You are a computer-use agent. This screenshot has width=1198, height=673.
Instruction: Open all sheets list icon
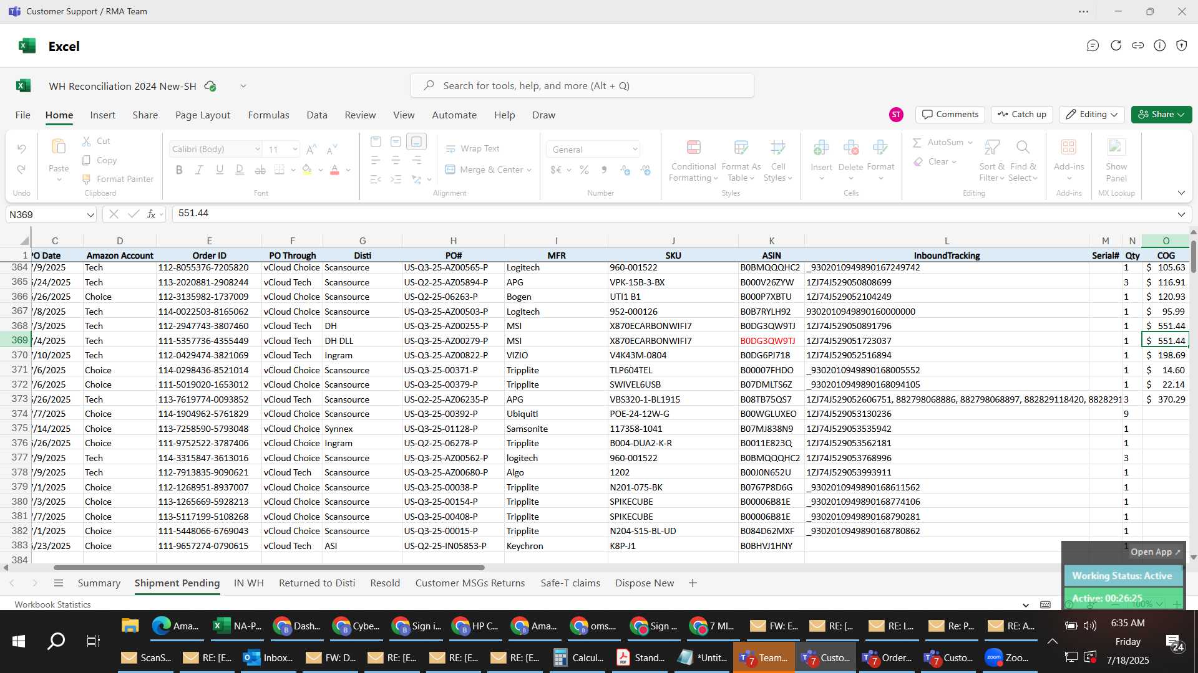(59, 583)
